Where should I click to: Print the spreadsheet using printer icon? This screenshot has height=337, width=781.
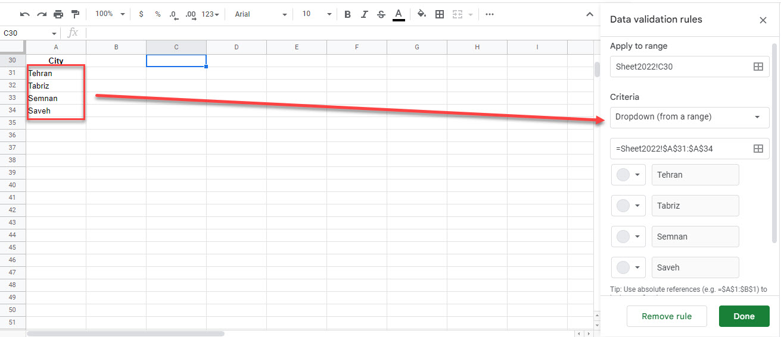(x=58, y=14)
